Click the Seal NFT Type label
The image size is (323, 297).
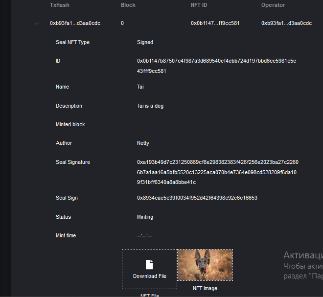(x=73, y=42)
